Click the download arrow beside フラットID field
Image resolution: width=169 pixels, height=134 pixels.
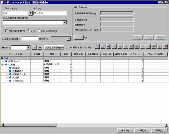click(30, 13)
